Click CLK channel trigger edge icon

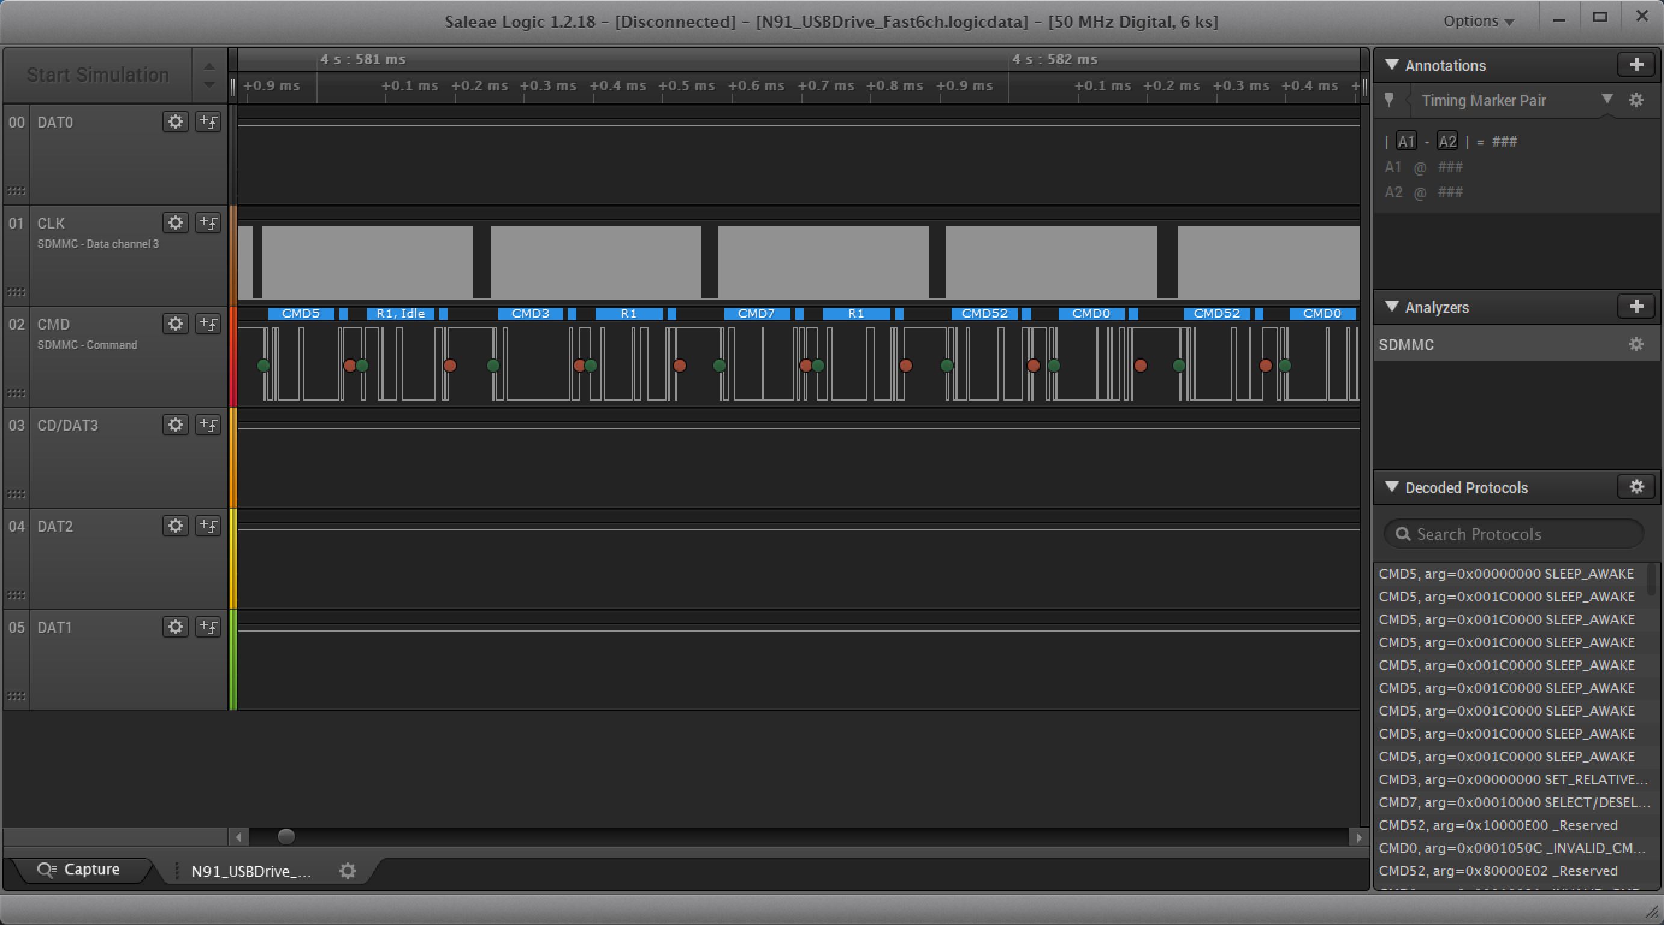pos(208,223)
